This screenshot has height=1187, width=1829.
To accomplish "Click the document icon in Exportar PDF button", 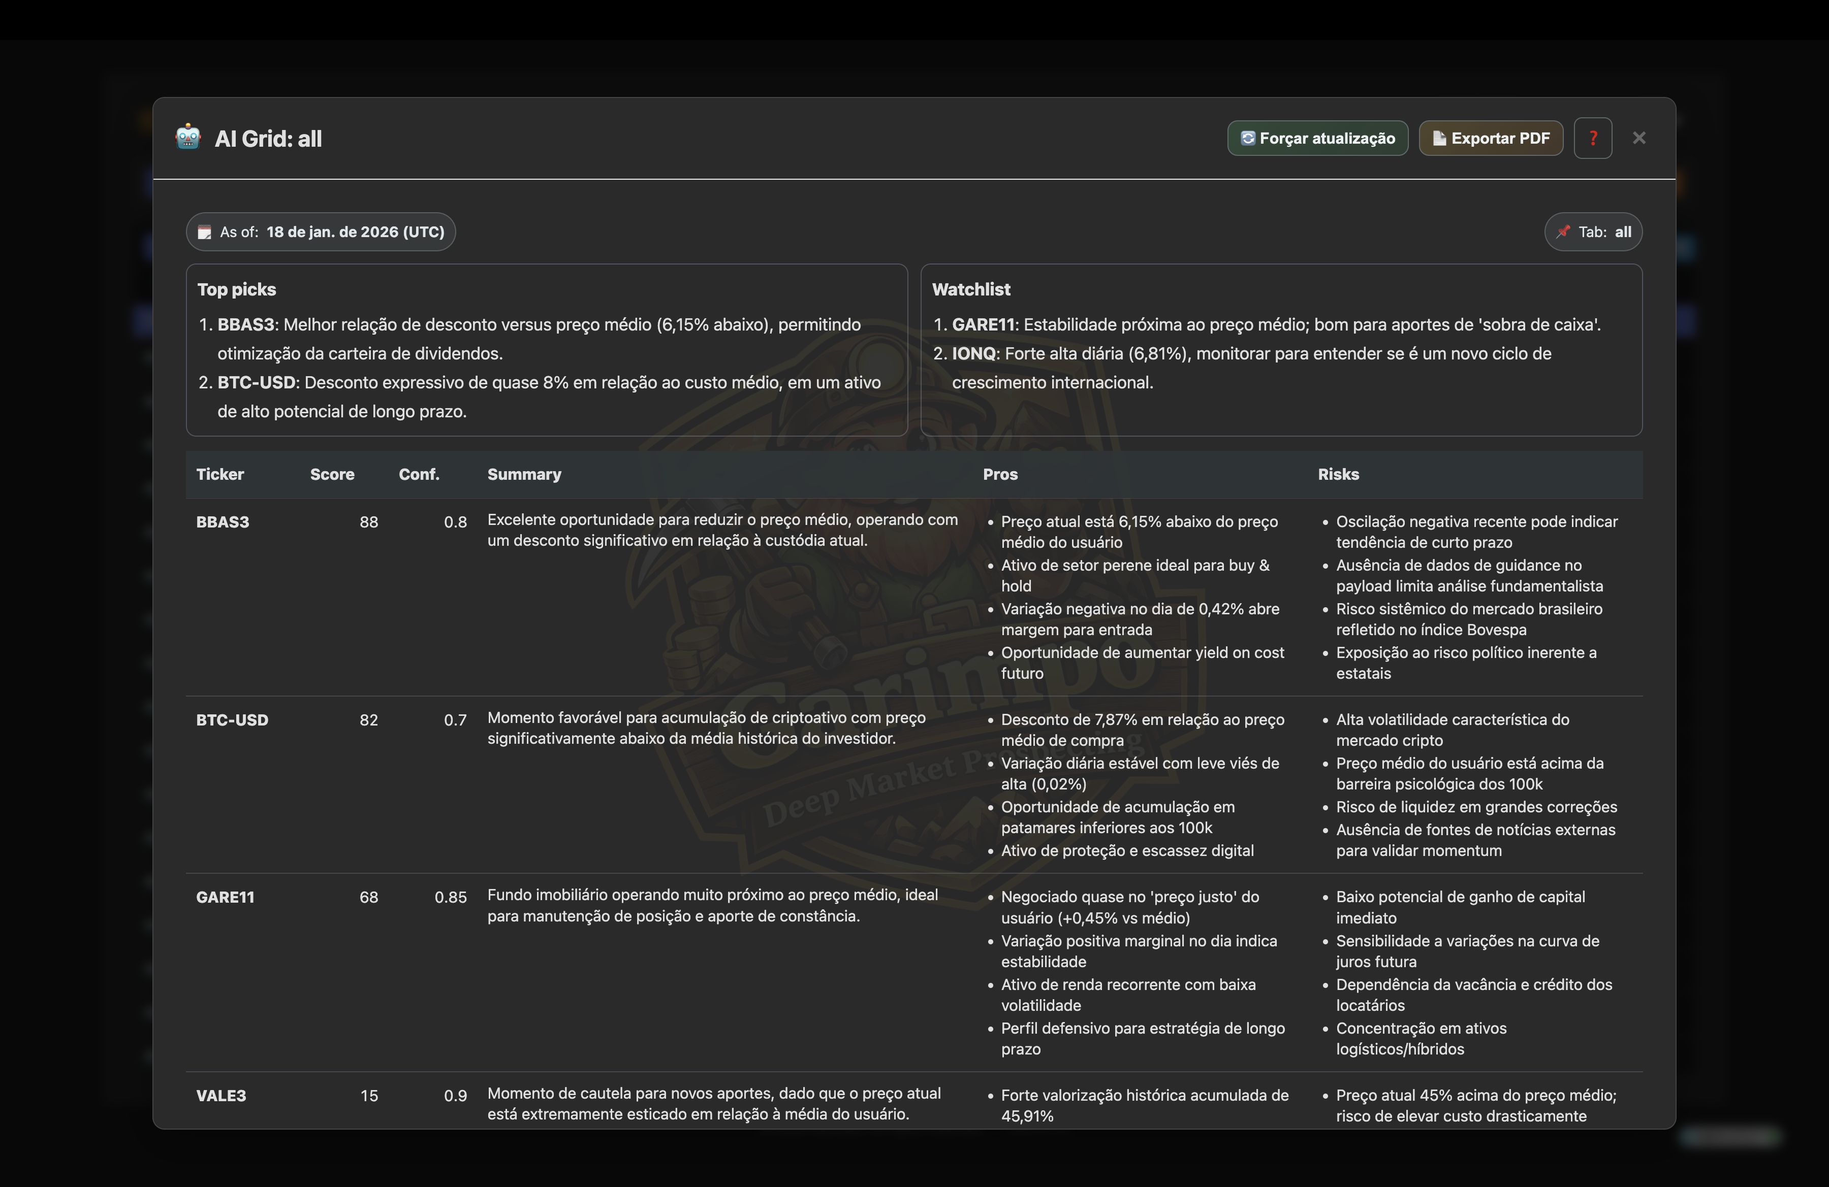I will tap(1439, 138).
